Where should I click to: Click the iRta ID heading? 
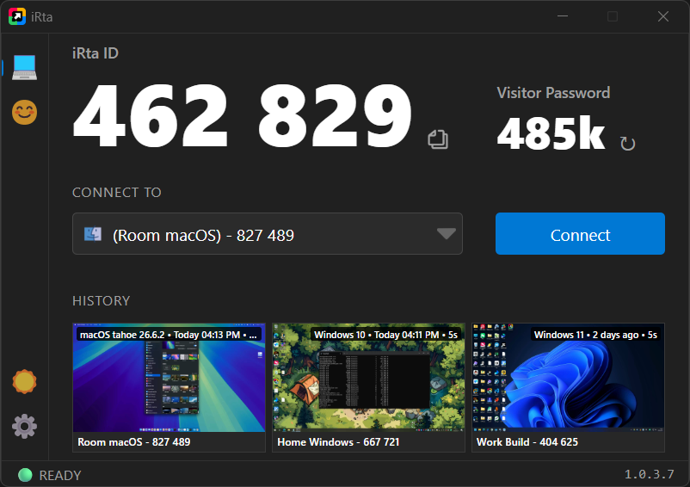(95, 53)
